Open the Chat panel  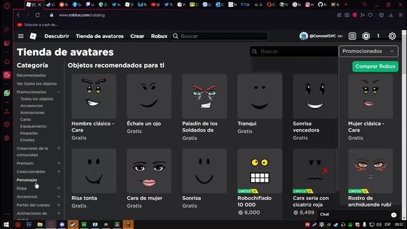point(358,214)
